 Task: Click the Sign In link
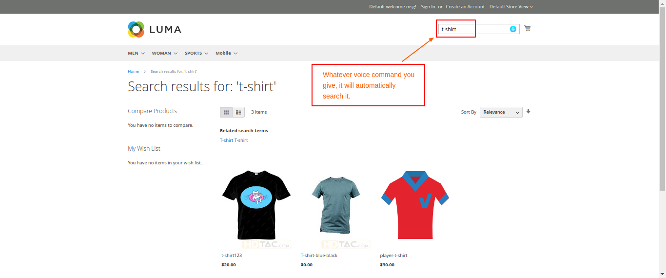point(428,7)
